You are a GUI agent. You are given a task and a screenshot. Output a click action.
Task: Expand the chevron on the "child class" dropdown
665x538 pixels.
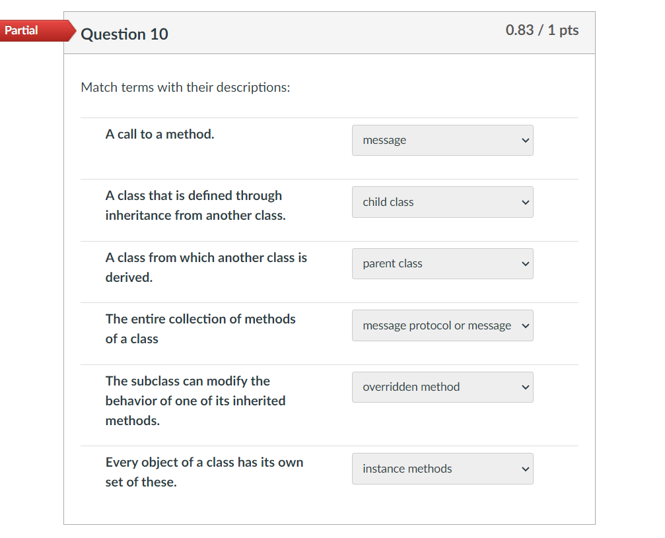[525, 202]
